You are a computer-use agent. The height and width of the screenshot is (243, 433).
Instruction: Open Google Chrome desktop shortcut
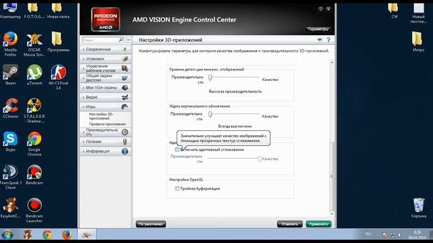click(35, 144)
